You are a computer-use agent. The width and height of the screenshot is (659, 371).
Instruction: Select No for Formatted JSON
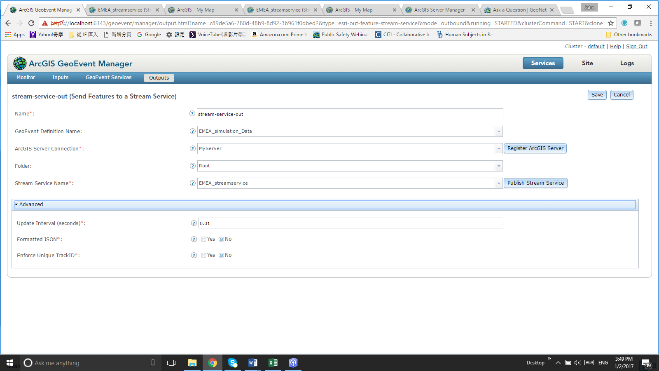[221, 239]
